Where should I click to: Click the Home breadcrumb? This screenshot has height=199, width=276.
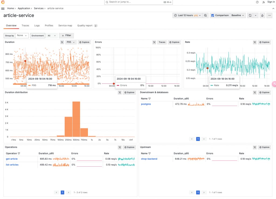[x=11, y=8]
